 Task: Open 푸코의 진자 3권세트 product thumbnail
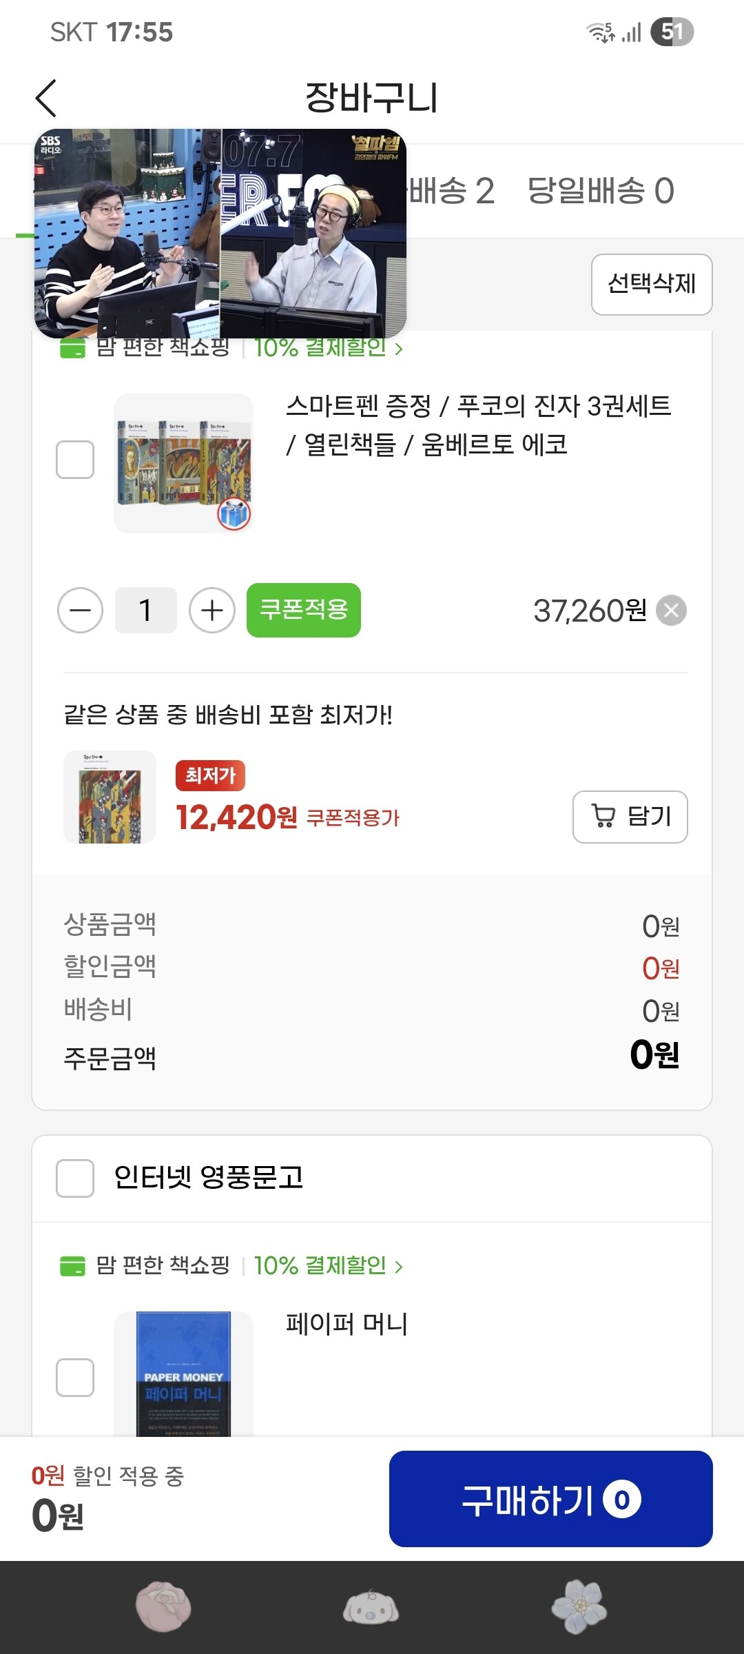pyautogui.click(x=183, y=462)
